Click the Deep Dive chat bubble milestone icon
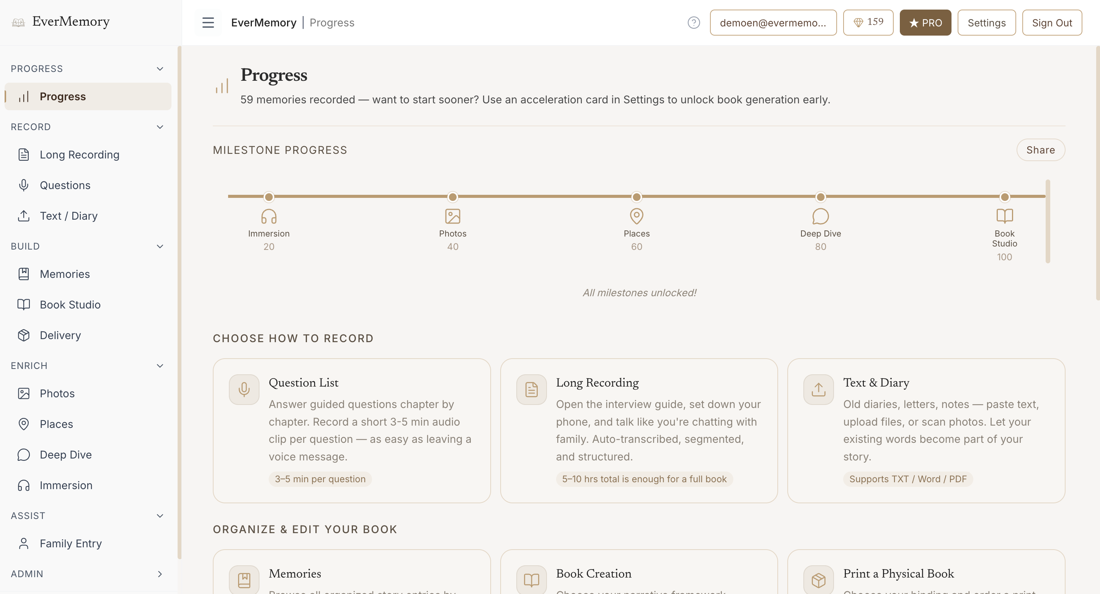The image size is (1100, 594). 820,216
